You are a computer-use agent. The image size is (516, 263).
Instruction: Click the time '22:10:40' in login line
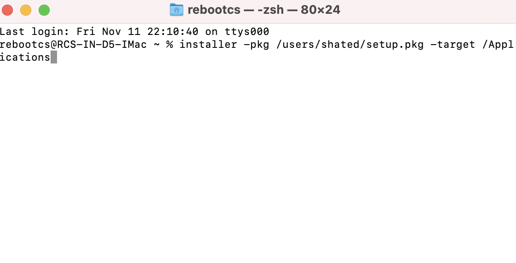173,32
